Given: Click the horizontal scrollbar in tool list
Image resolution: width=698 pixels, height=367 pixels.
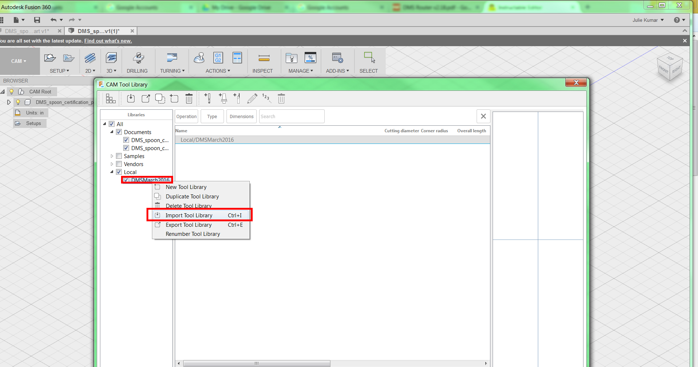Looking at the screenshot, I should click(x=257, y=363).
